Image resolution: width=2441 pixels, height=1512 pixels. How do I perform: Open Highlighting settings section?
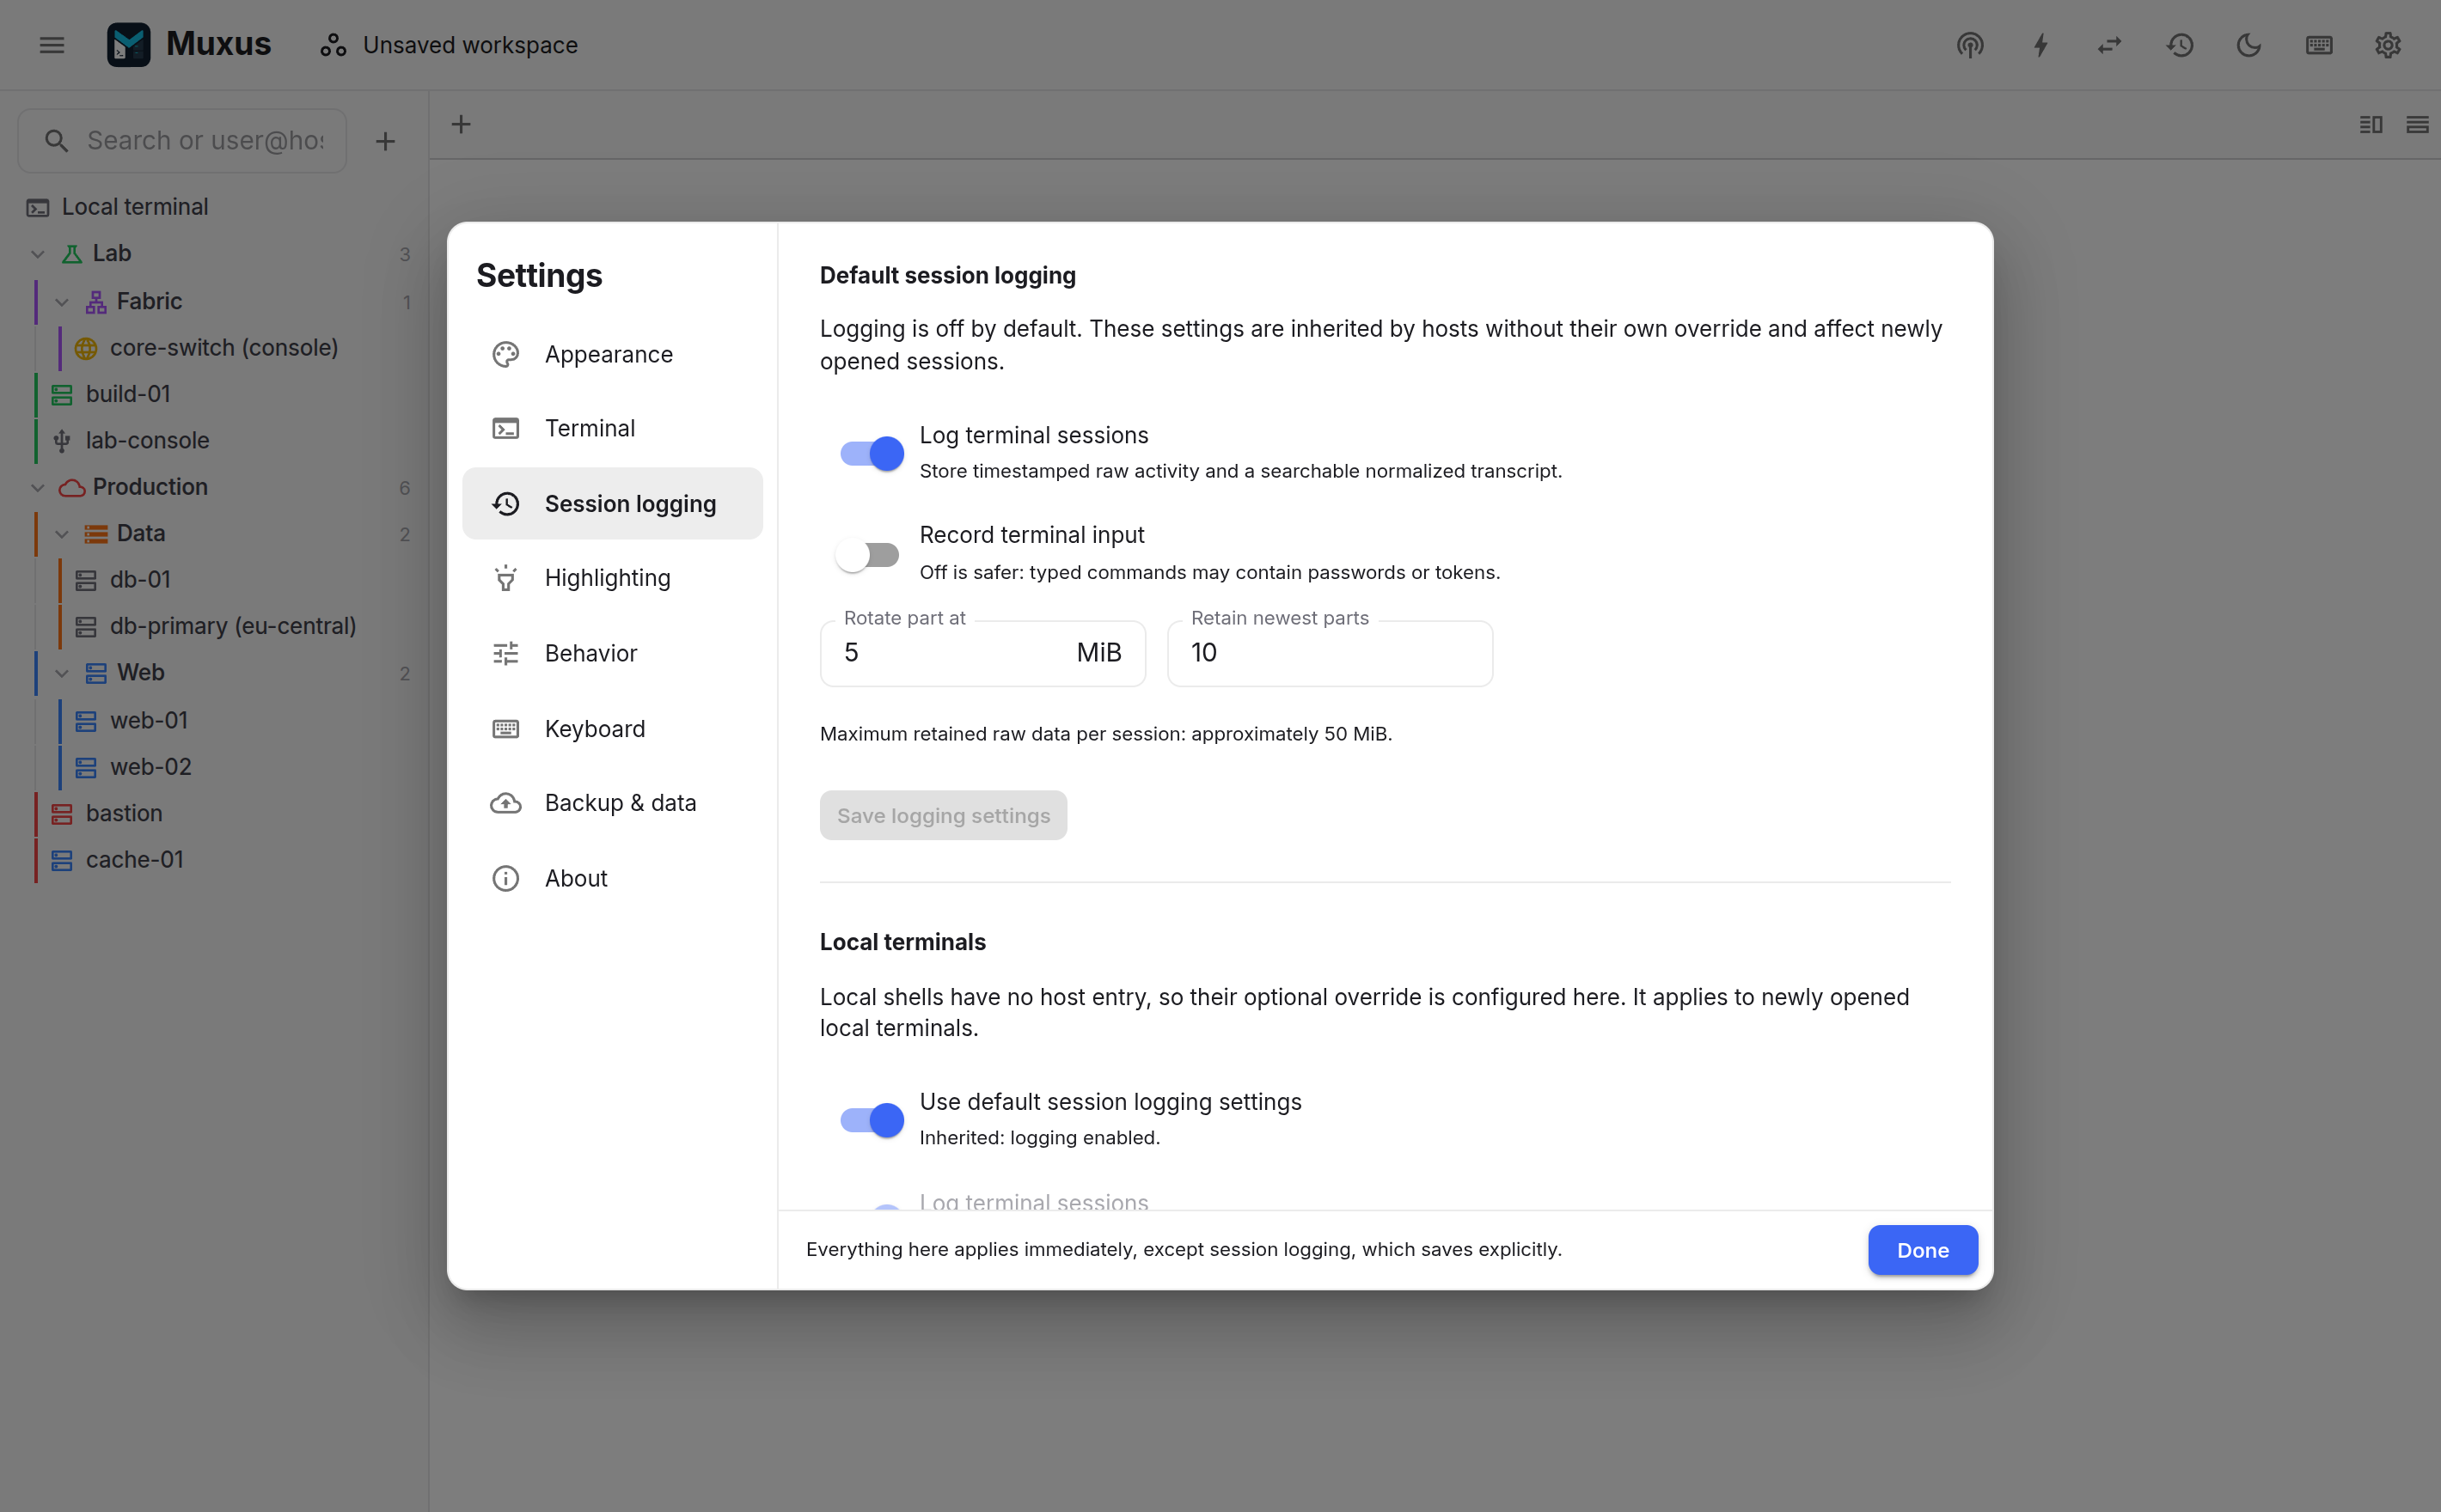point(612,578)
